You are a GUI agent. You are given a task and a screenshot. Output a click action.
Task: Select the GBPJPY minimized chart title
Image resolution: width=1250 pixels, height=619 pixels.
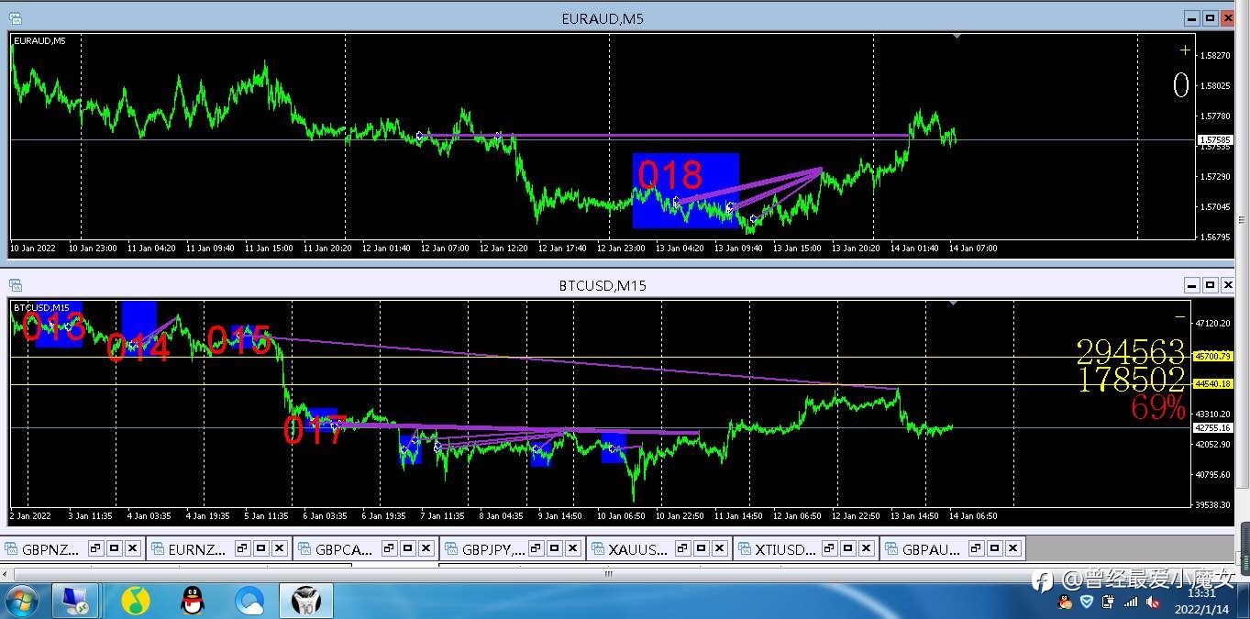tap(494, 550)
